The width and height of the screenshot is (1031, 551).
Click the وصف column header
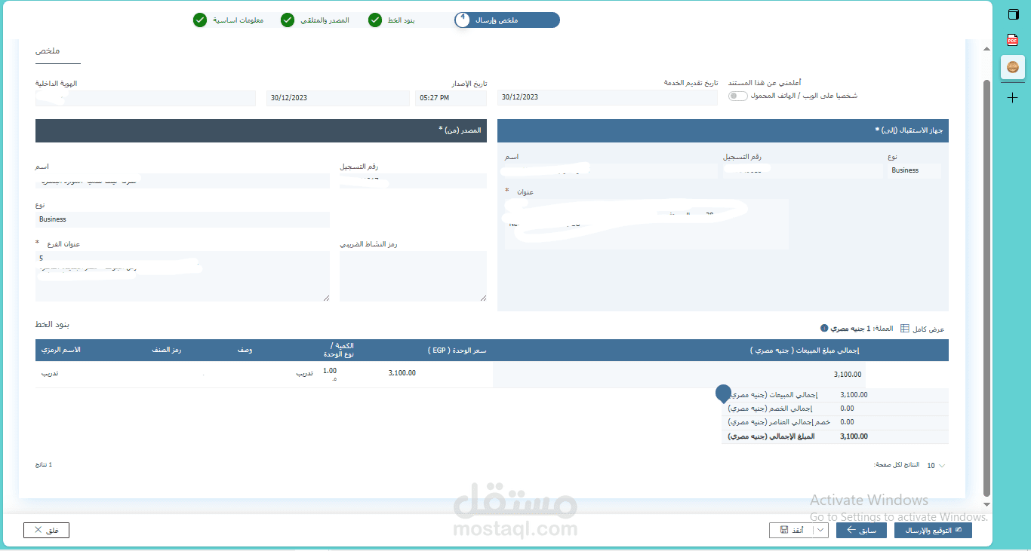pos(245,350)
